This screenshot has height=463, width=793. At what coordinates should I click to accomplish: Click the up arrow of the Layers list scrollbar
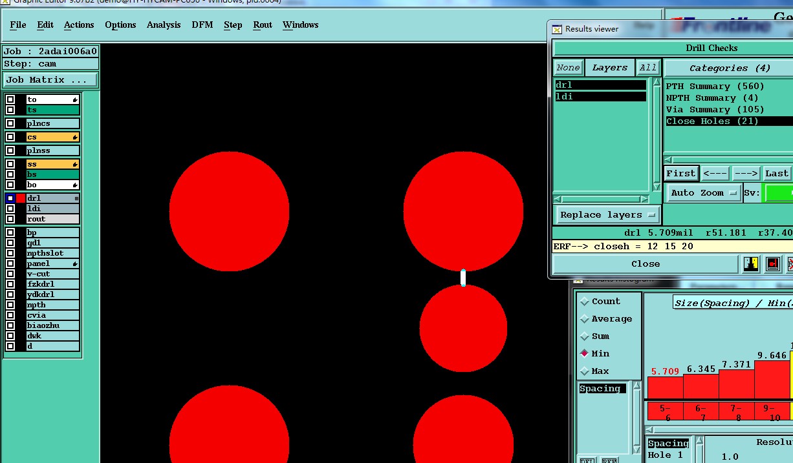656,83
